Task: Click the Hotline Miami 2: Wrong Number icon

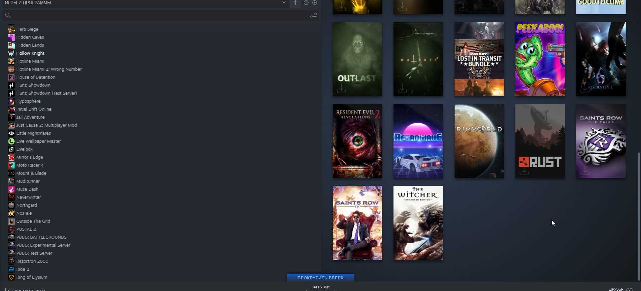Action: (11, 69)
